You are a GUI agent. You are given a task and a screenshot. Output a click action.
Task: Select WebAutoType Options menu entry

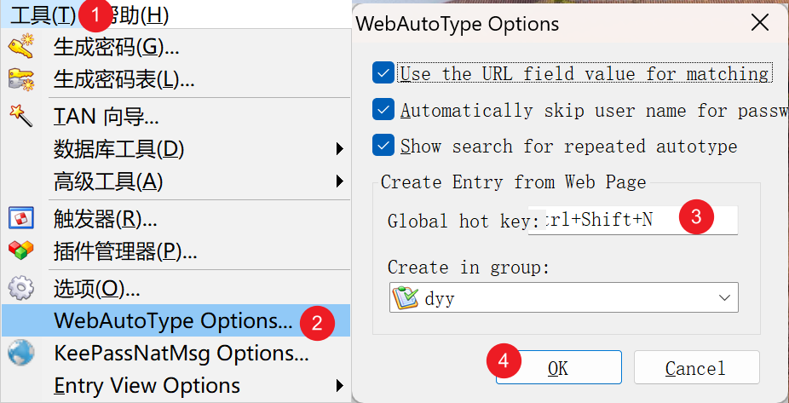pyautogui.click(x=173, y=321)
